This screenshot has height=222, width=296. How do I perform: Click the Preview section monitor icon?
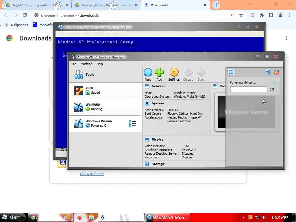[x=215, y=86]
